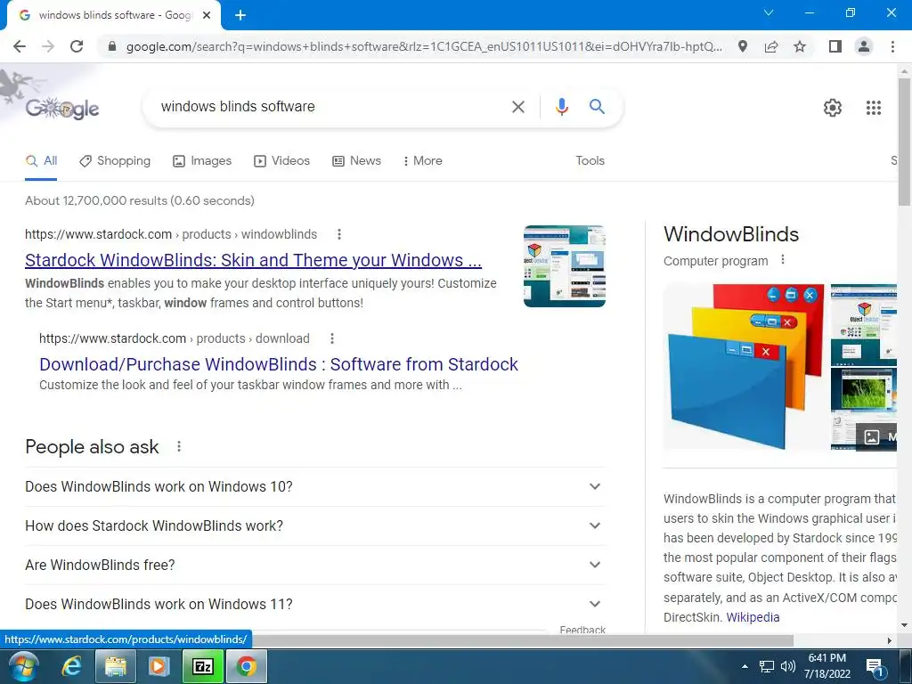Viewport: 912px width, 684px height.
Task: Go back using browser back arrow
Action: [x=20, y=46]
